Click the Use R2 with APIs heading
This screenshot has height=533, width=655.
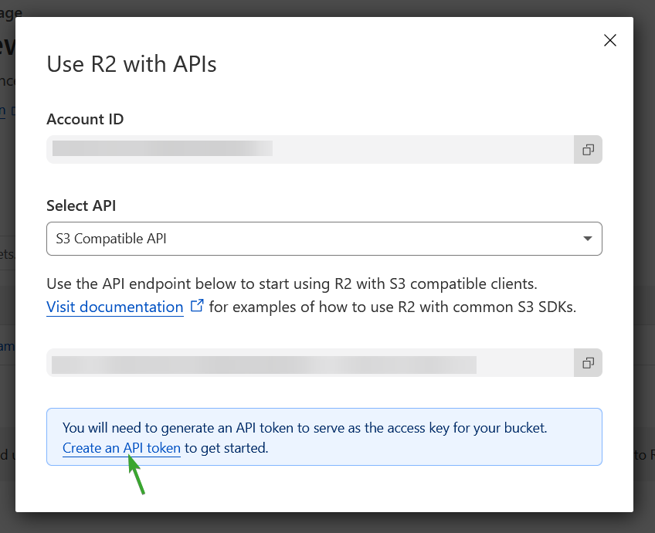131,64
